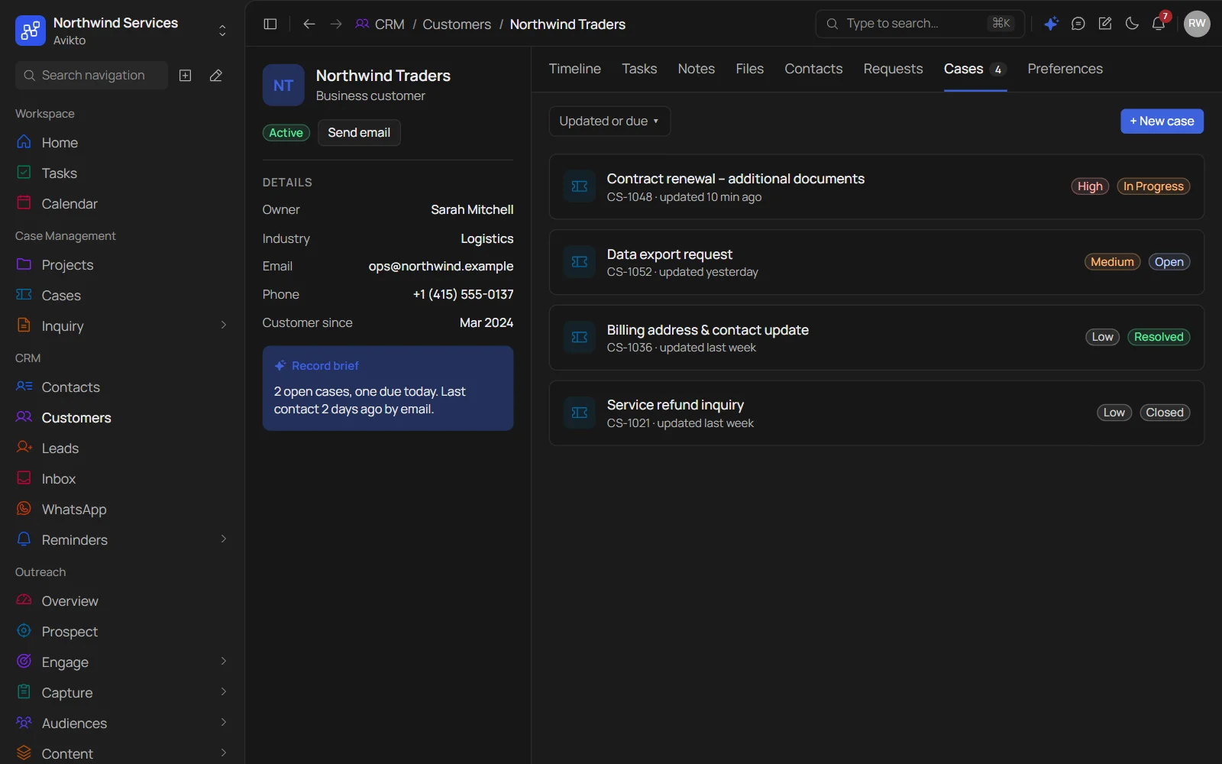
Task: Click the Customers breadcrumb link
Action: click(x=457, y=24)
